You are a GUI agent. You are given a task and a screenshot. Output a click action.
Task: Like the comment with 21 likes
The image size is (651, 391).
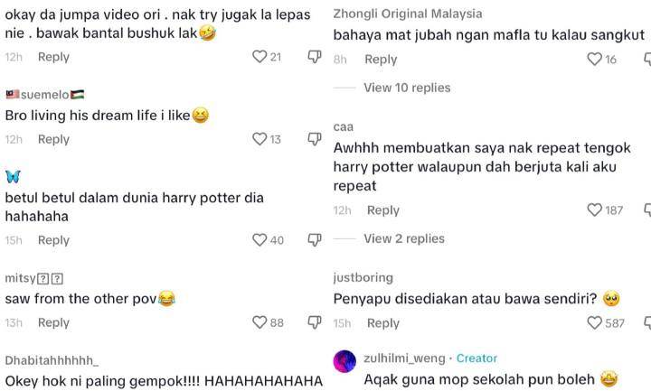(x=259, y=57)
